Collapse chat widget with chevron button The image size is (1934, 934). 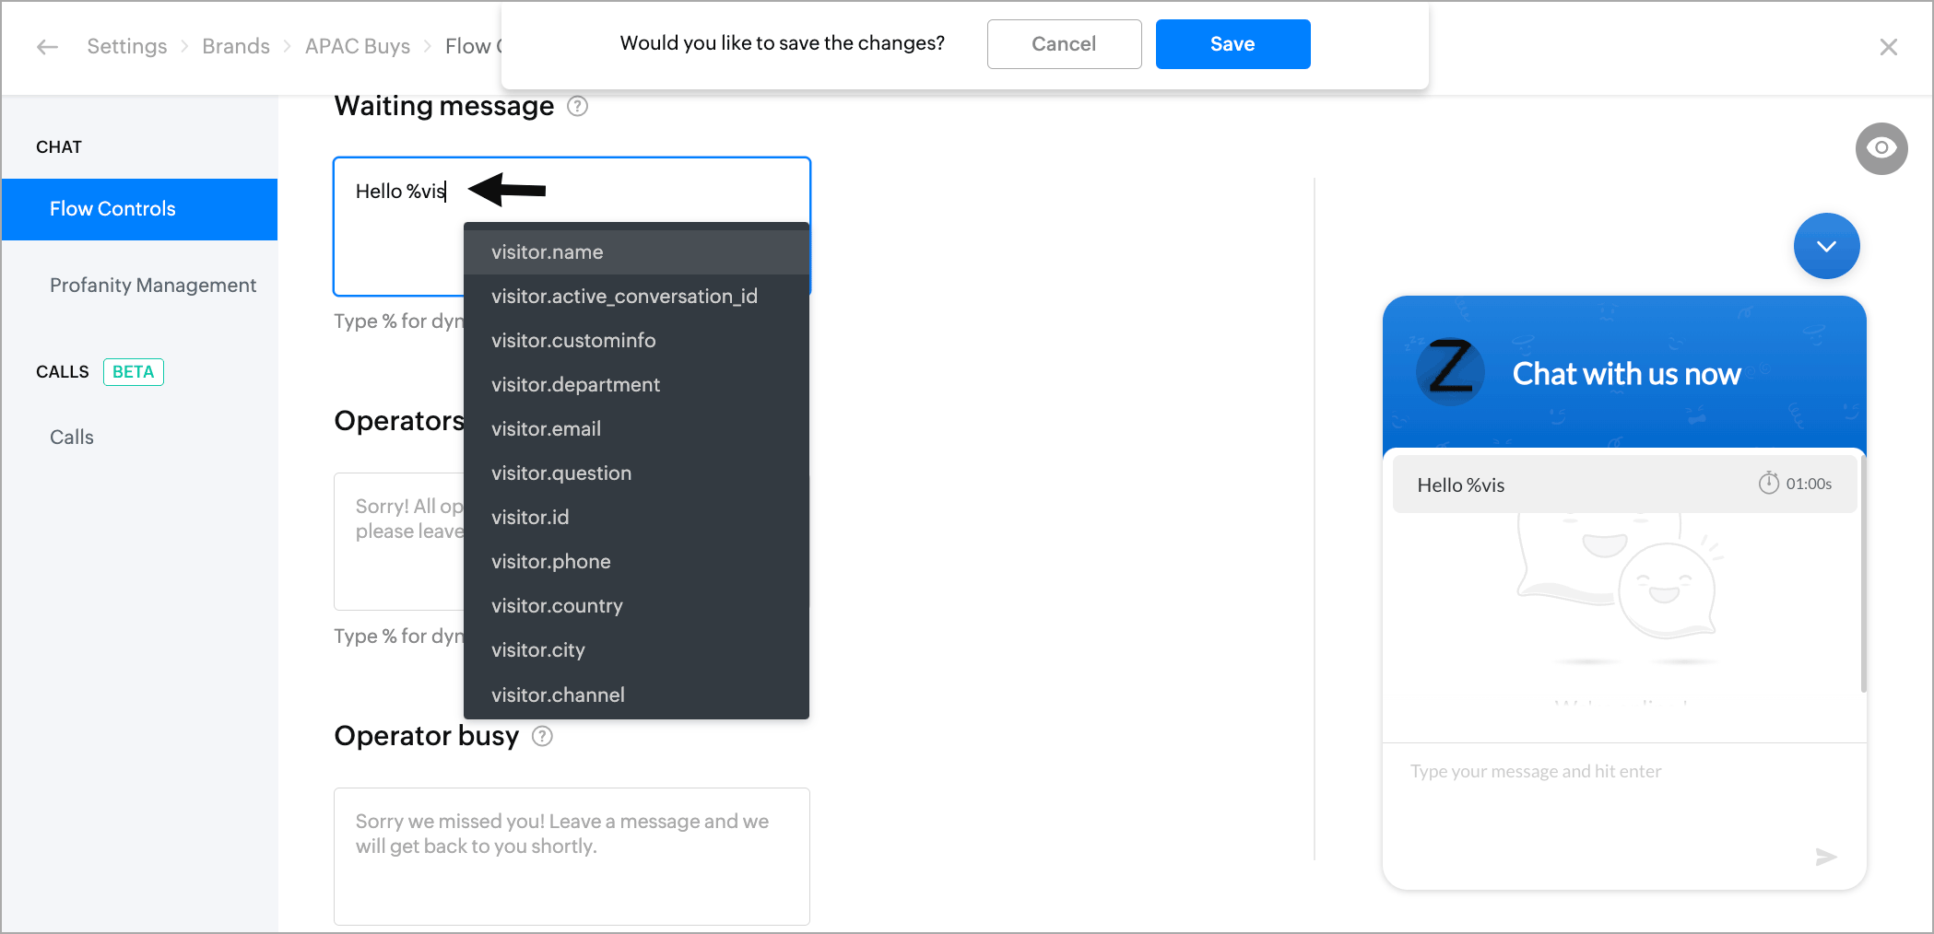(1826, 246)
